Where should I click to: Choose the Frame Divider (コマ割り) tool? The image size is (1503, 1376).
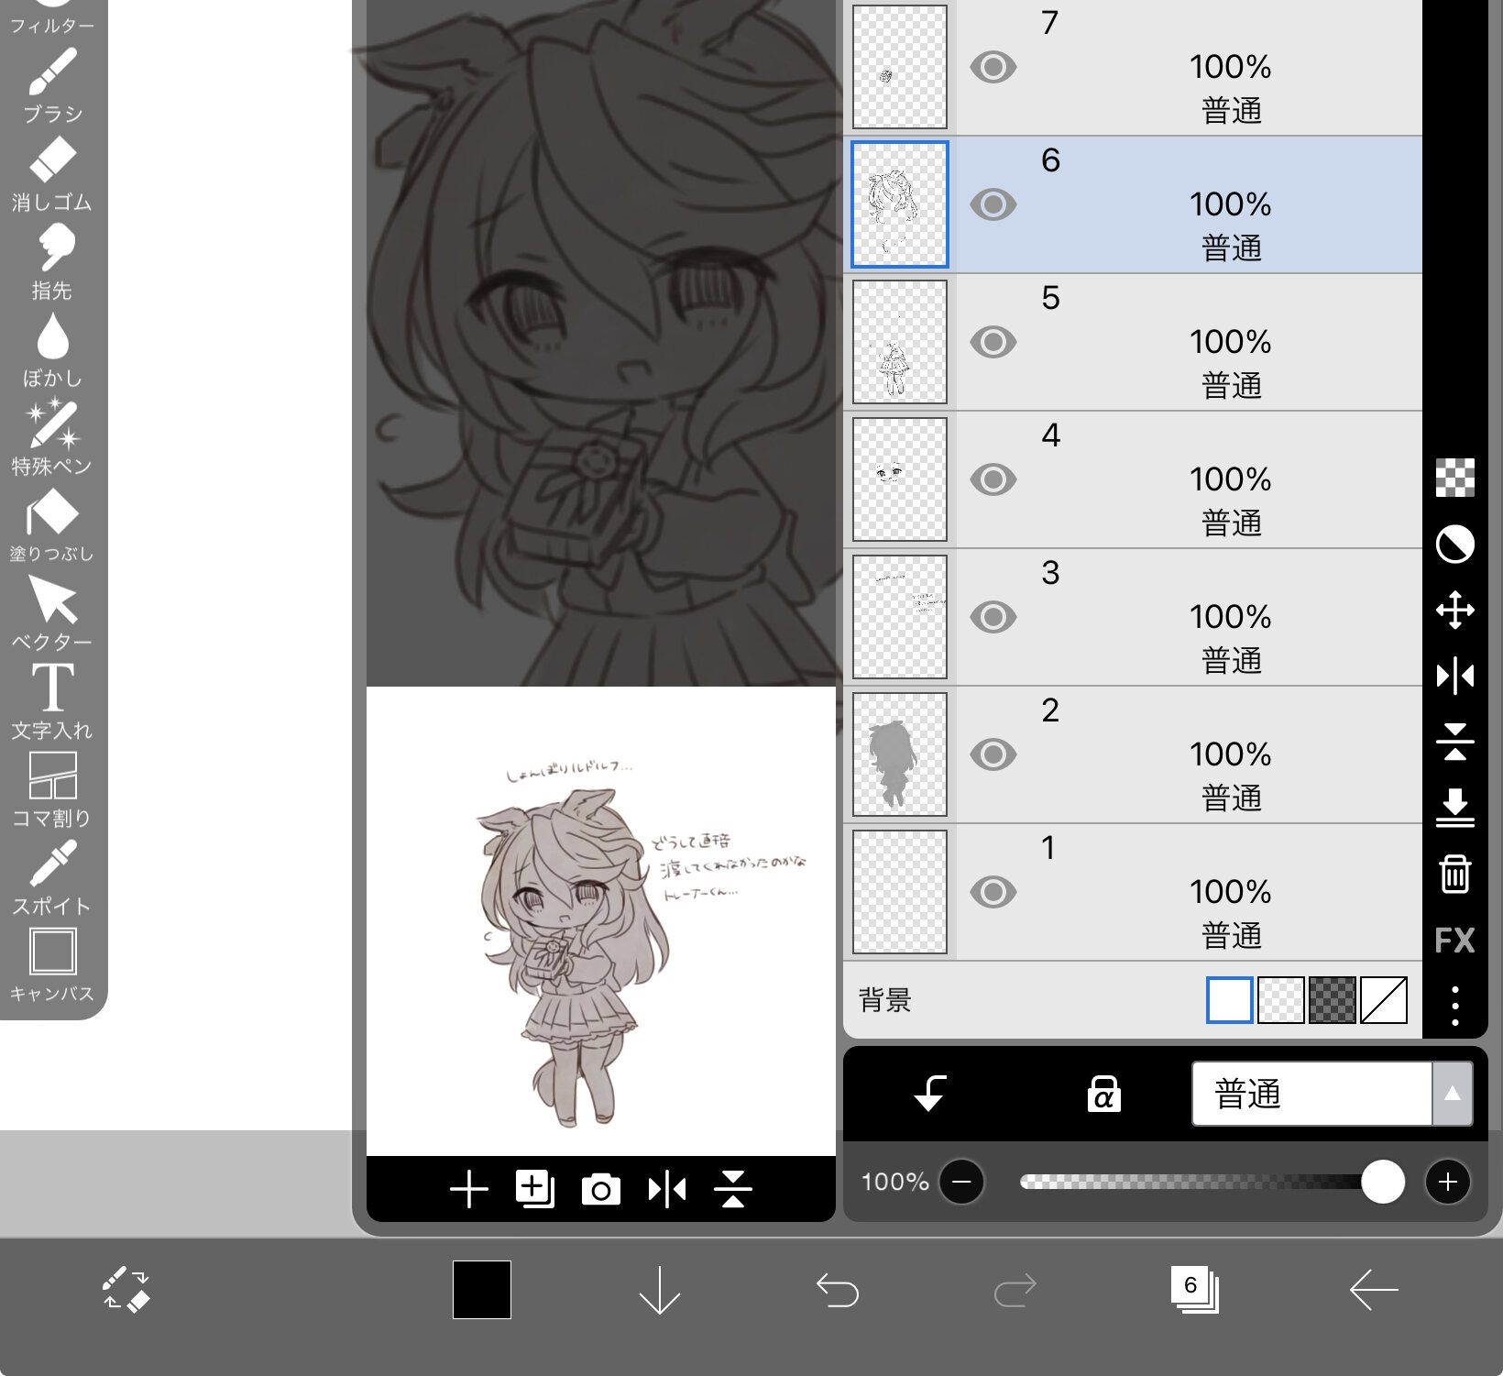(x=52, y=789)
